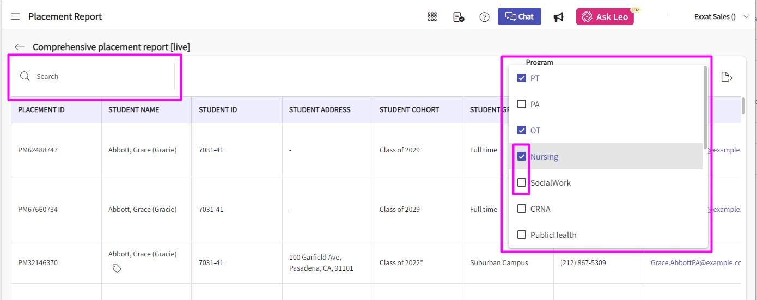Expand the Exxat Sales account dropdown
This screenshot has width=757, height=300.
click(x=746, y=17)
